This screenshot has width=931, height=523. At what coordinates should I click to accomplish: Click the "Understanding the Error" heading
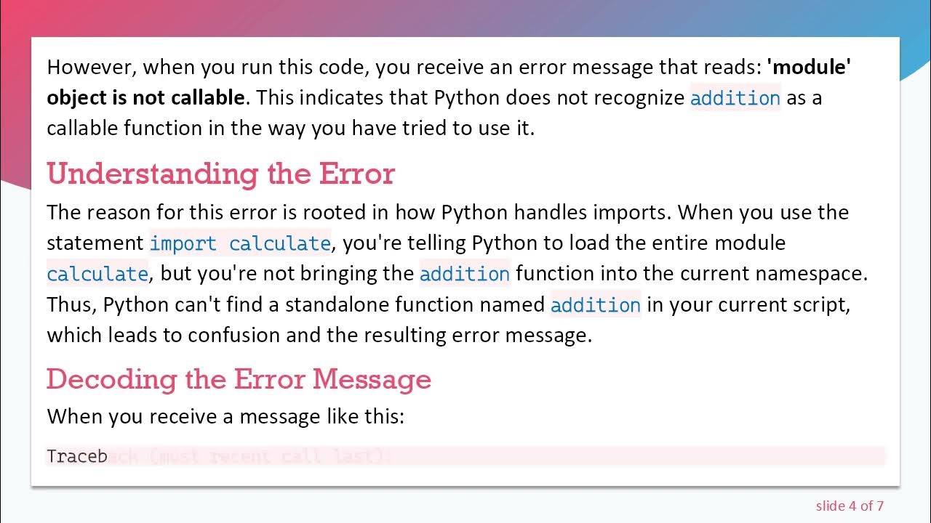click(x=220, y=174)
